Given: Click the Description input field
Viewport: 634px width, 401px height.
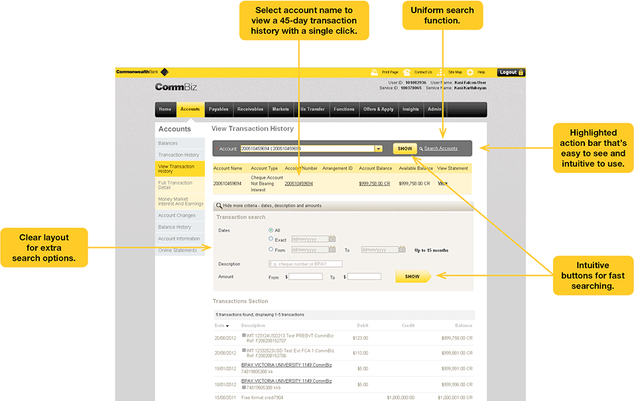Looking at the screenshot, I should click(305, 264).
